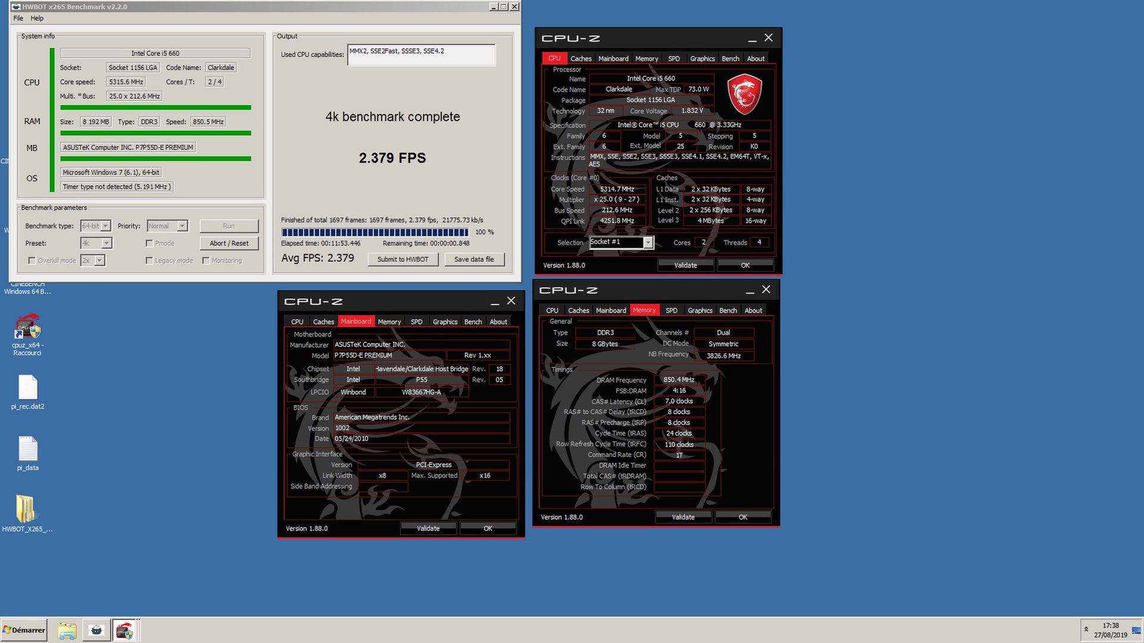
Task: Open the HWBOT_X265 zip folder icon
Action: pyautogui.click(x=27, y=513)
